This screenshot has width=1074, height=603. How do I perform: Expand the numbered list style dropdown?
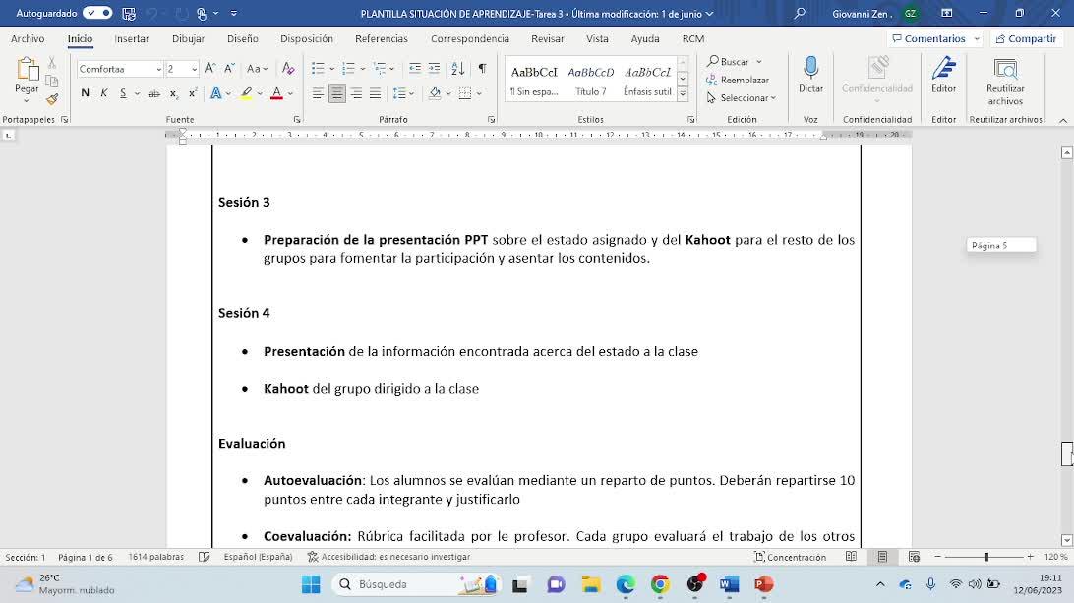tap(362, 69)
